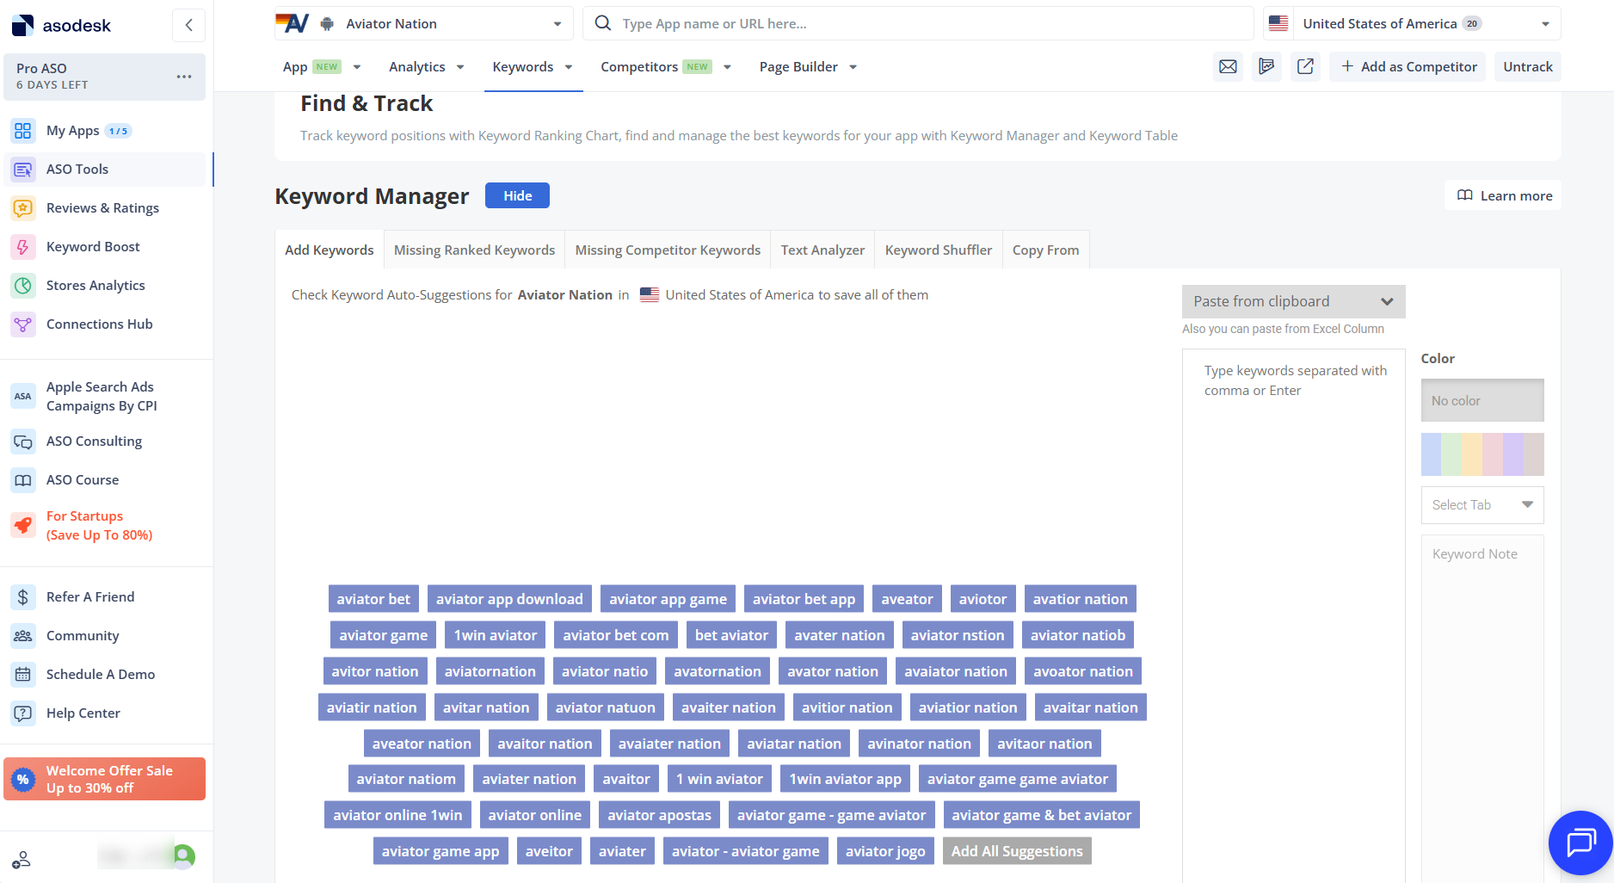Click the Learn more button
1614x883 pixels.
pyautogui.click(x=1503, y=196)
